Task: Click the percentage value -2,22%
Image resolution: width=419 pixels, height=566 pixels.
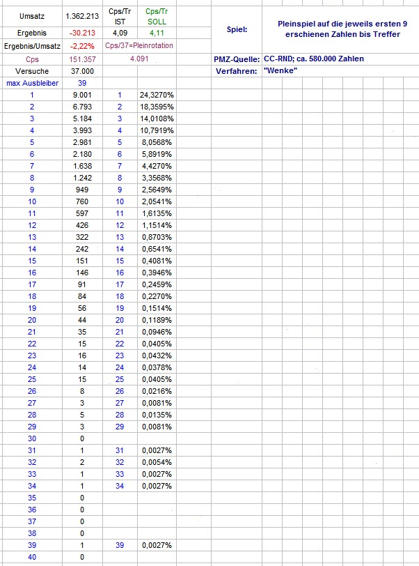Action: (x=82, y=46)
